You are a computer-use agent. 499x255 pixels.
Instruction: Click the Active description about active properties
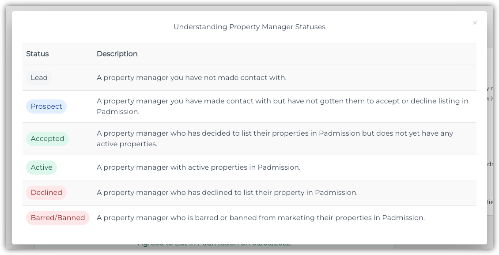coord(199,167)
